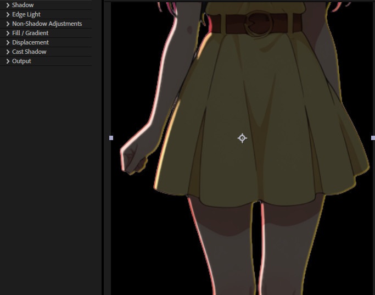
Task: Select the Edge Light label
Action: [x=26, y=14]
